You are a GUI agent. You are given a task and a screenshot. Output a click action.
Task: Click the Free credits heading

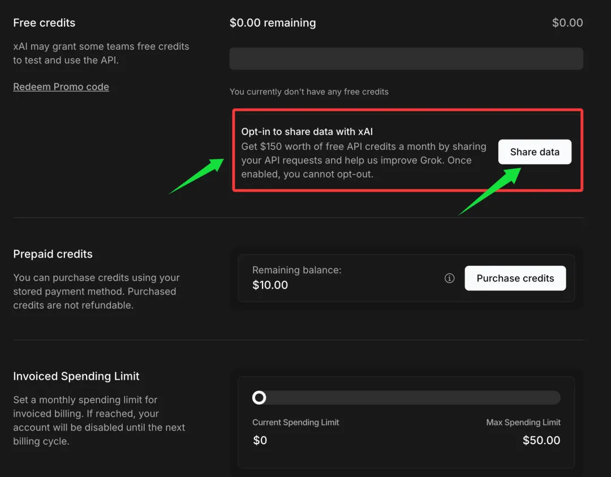point(44,23)
